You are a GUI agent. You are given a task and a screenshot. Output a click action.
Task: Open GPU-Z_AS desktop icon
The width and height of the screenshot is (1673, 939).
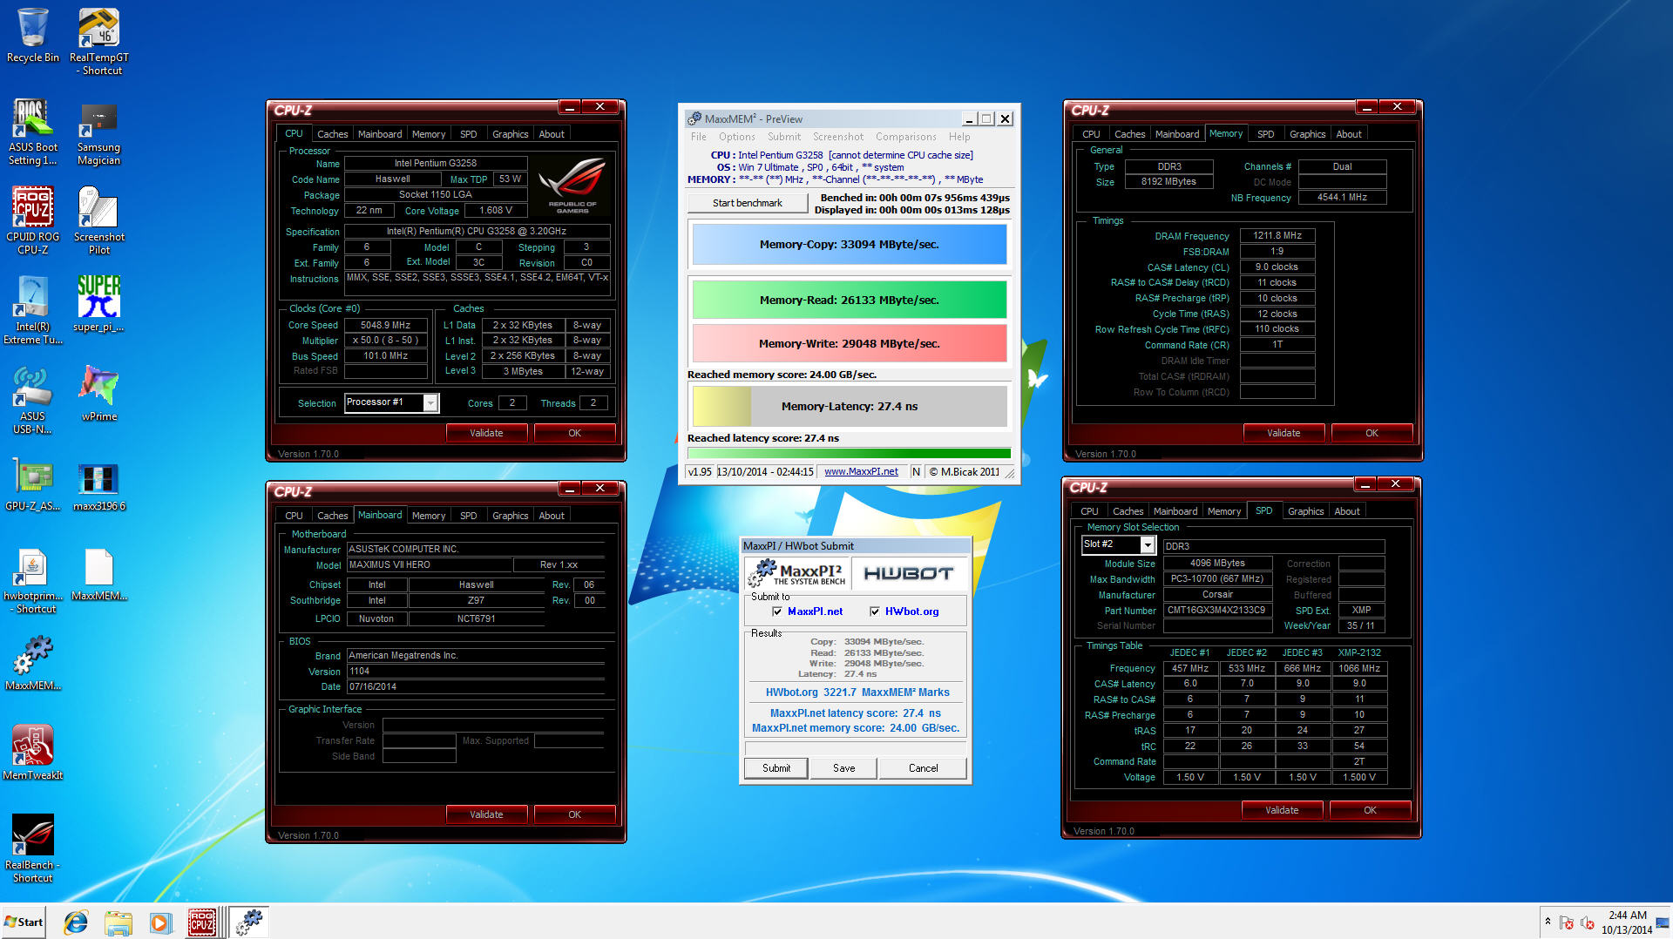33,483
